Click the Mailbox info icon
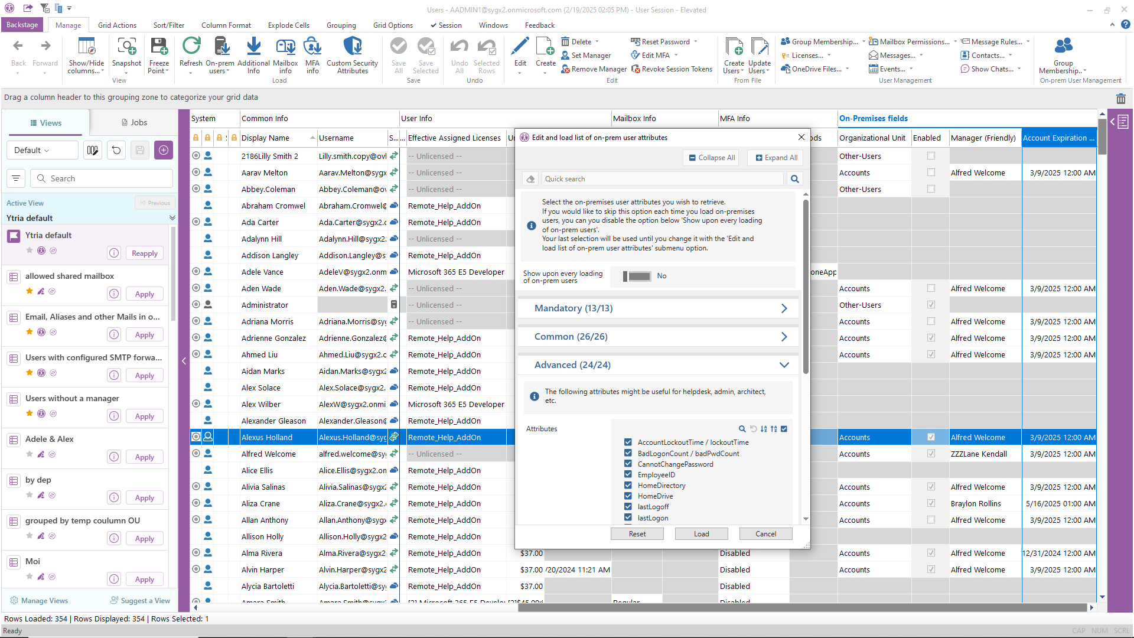 tap(285, 47)
